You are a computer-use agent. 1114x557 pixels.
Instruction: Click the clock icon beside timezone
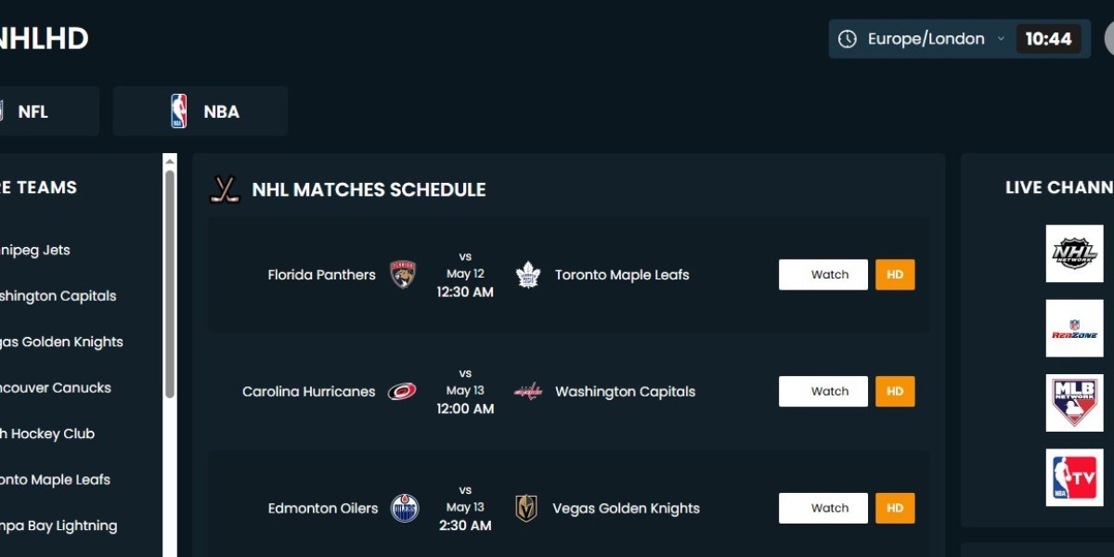point(847,39)
